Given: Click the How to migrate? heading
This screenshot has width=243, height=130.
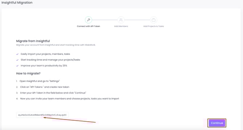Looking at the screenshot, I should pos(28,73).
